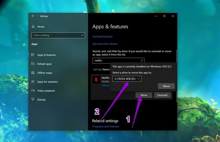Click the Apps section label in sidebar

coord(34,44)
